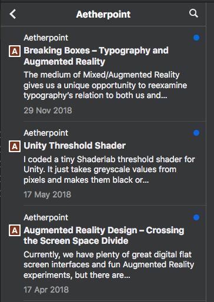The width and height of the screenshot is (214, 302).
Task: Click Aetherpoint source label above Unity Threshold Shader
Action: point(46,133)
